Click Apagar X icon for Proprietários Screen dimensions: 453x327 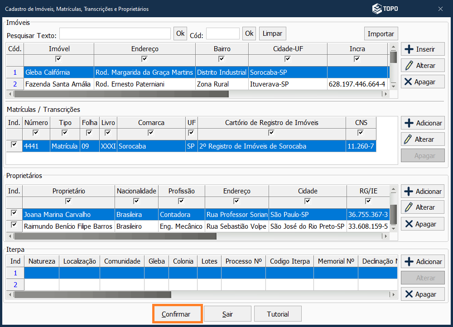click(409, 224)
